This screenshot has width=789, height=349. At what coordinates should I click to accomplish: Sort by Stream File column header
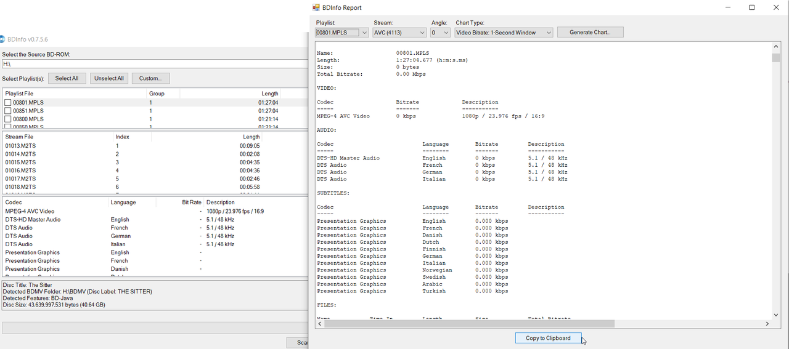58,137
